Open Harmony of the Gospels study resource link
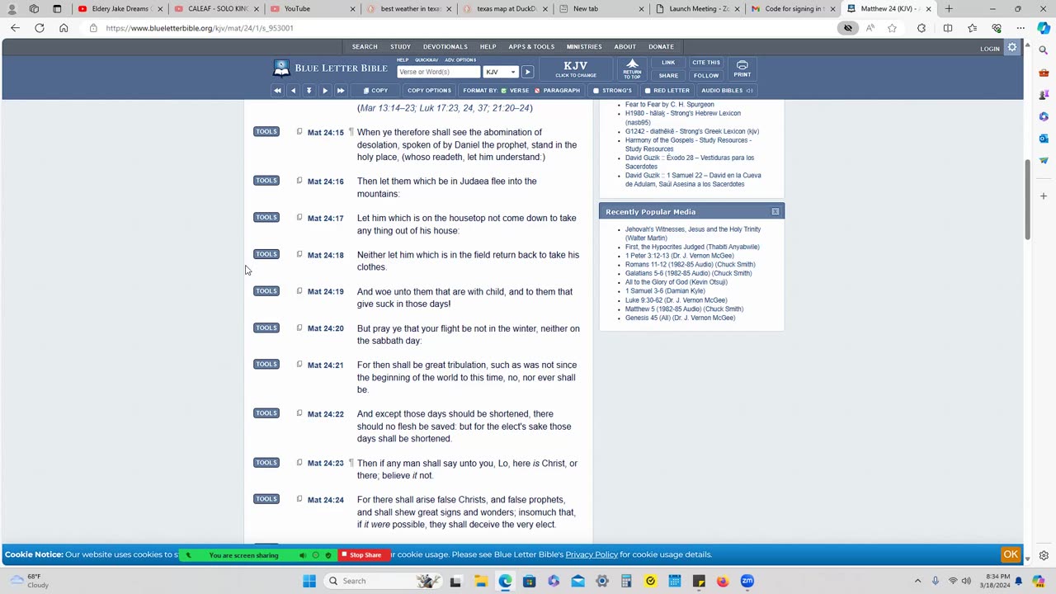 tap(688, 144)
